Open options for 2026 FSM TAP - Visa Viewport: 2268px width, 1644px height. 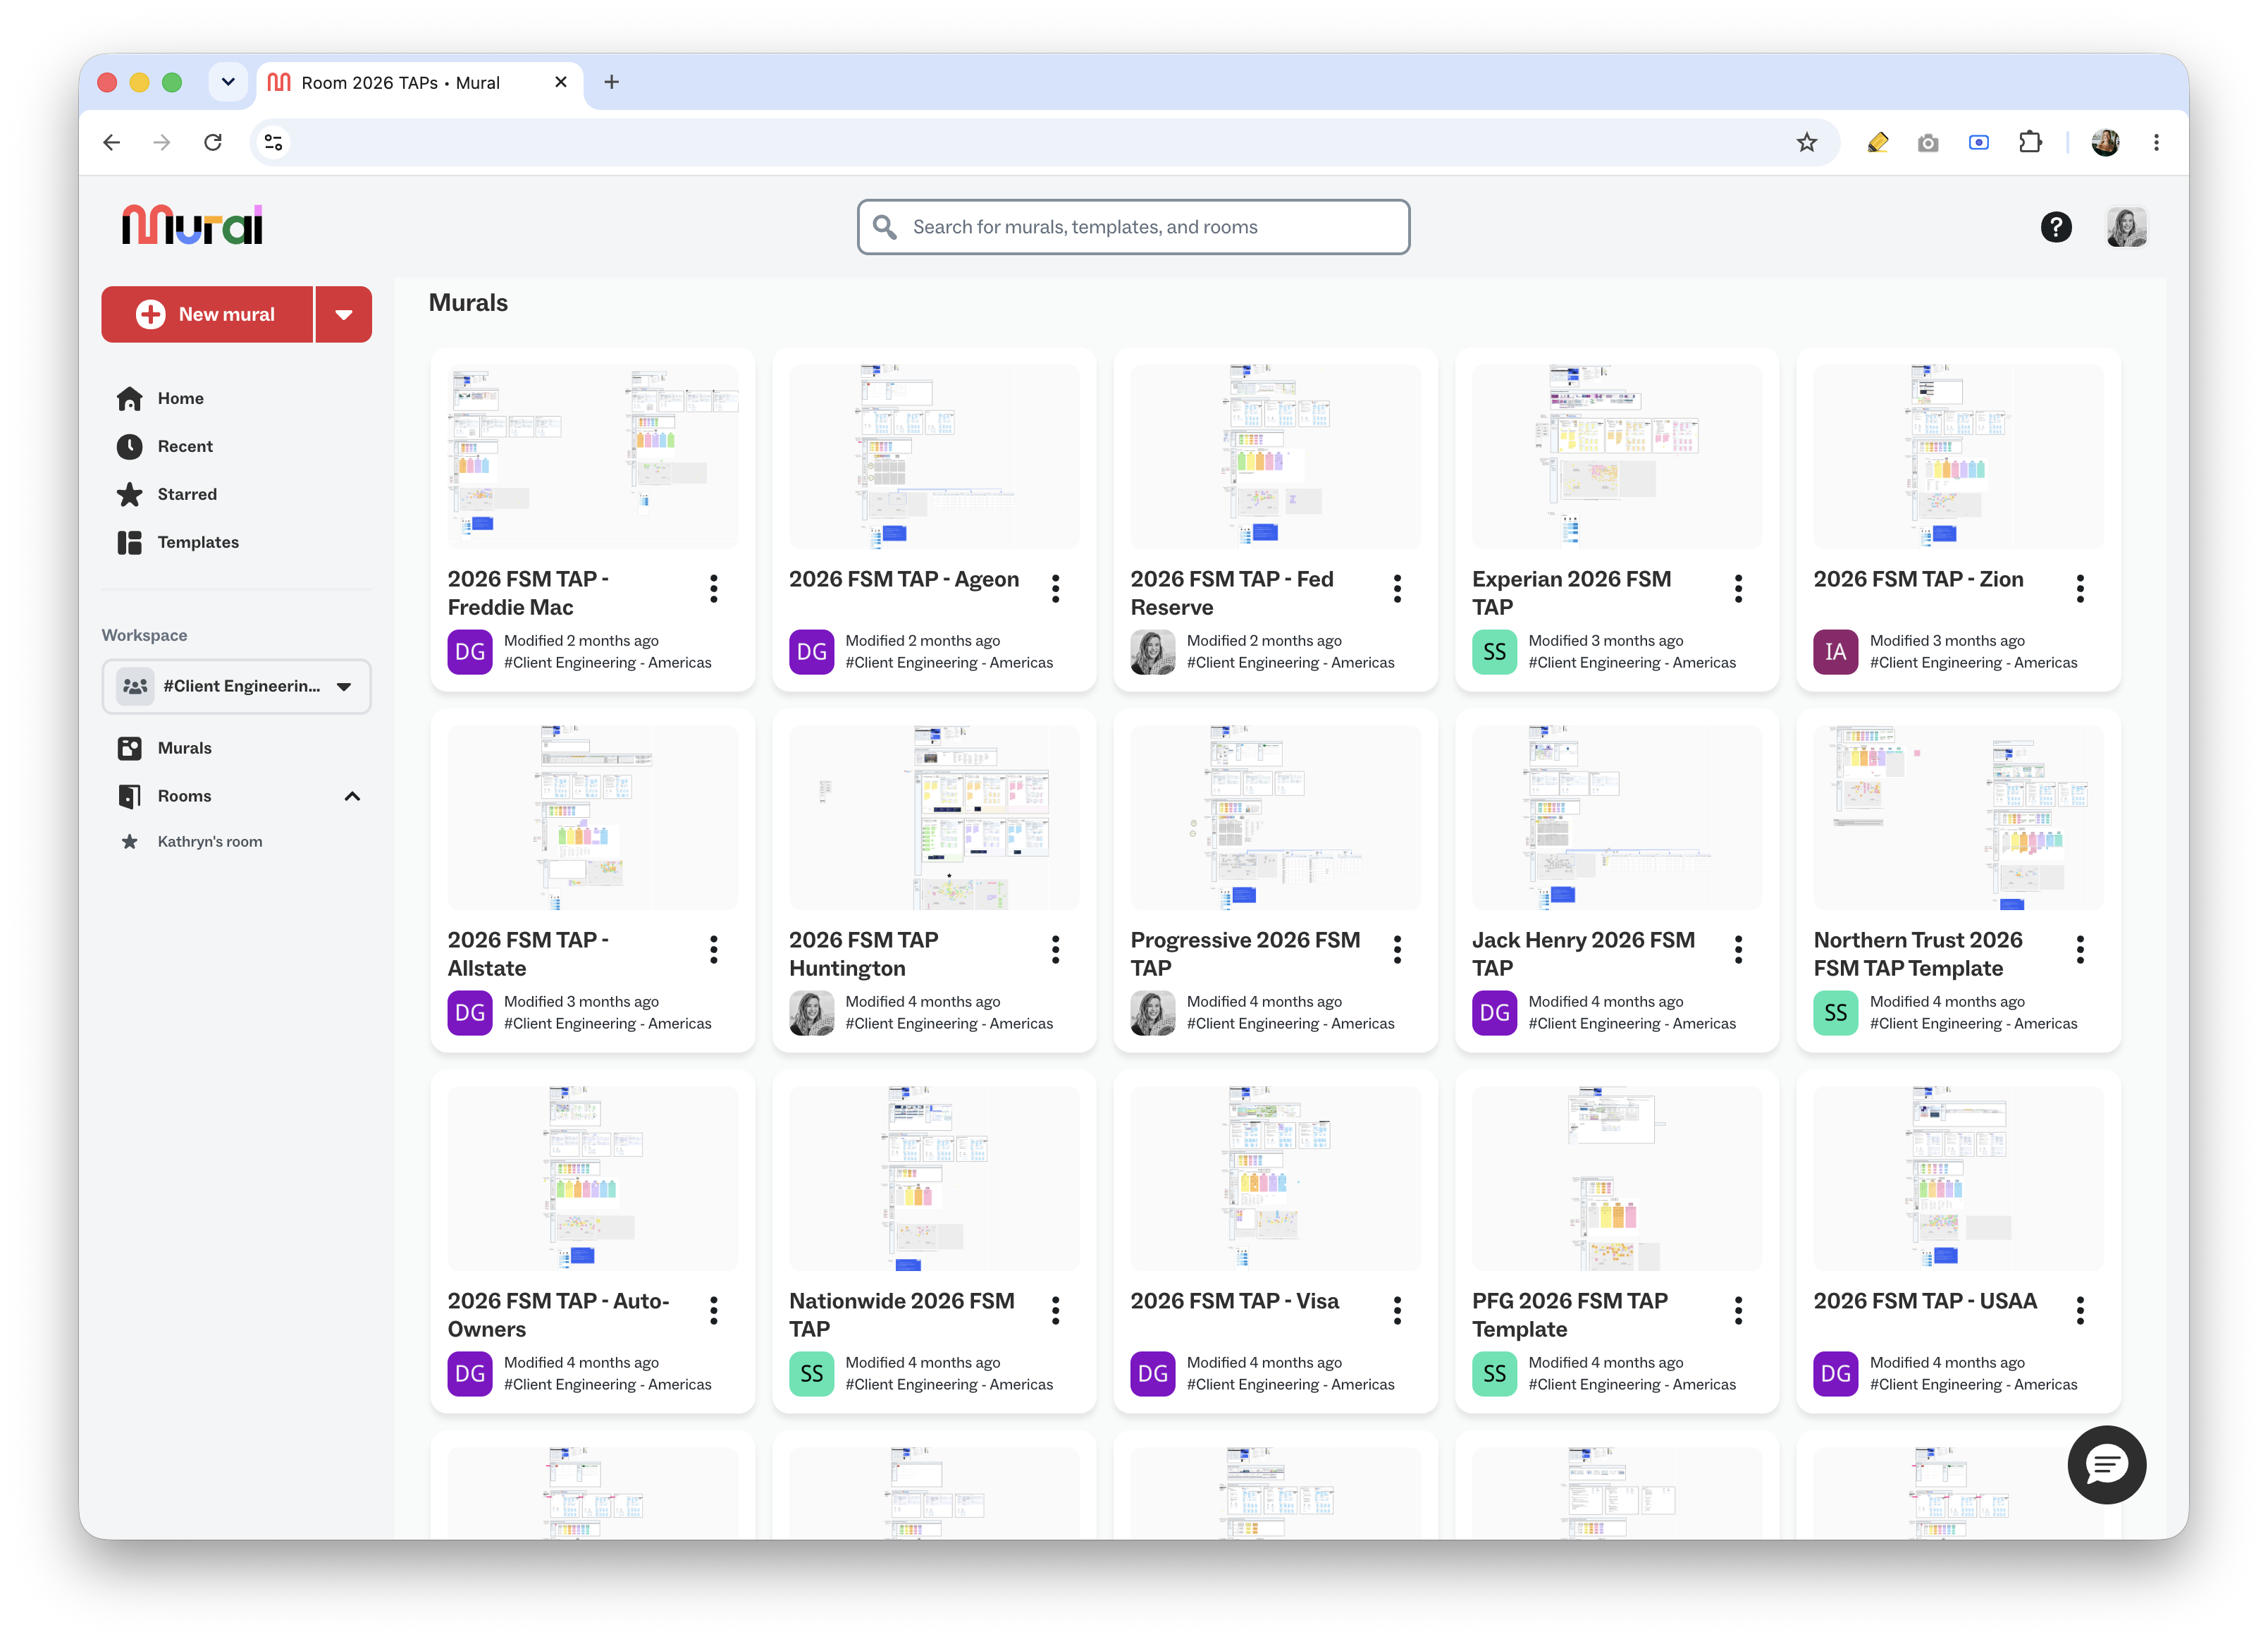coord(1397,1311)
